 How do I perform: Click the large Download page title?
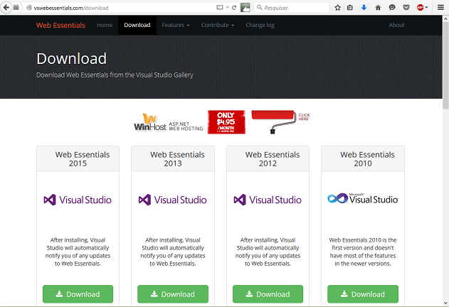[x=72, y=59]
